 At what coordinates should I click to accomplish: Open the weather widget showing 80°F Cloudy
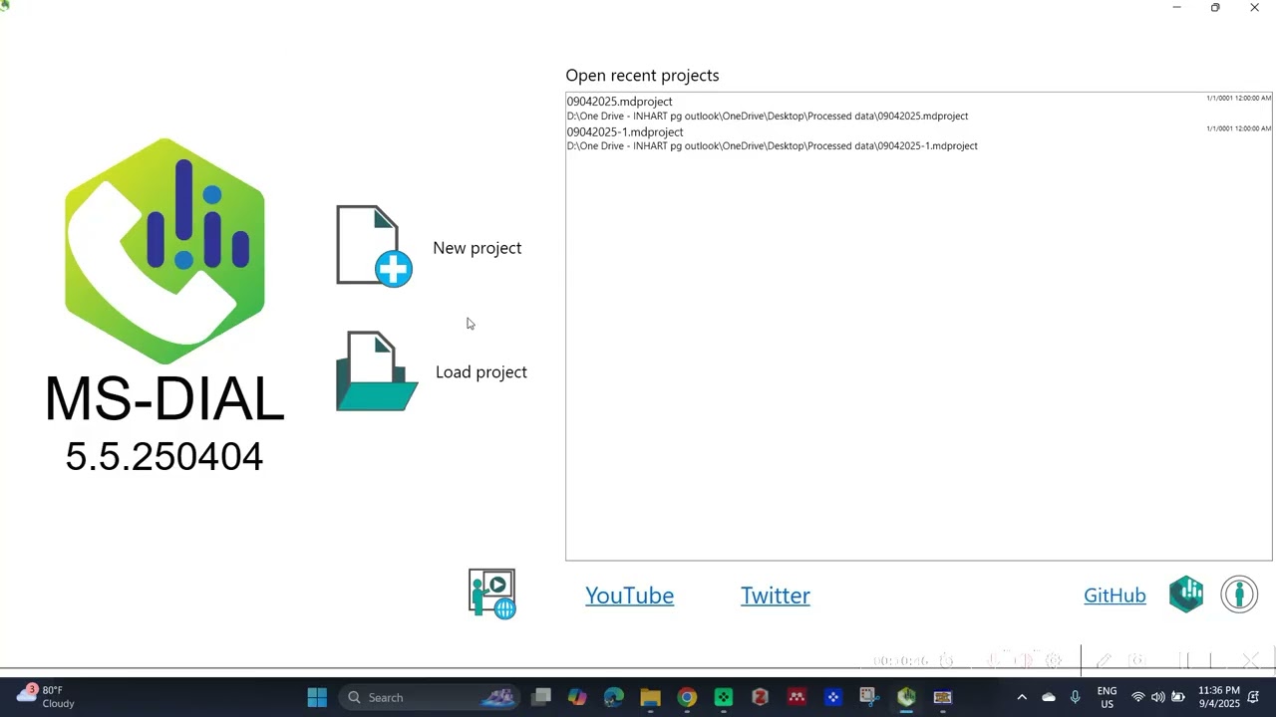46,696
